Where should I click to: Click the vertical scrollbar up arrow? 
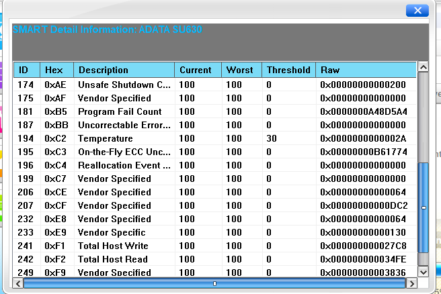424,67
